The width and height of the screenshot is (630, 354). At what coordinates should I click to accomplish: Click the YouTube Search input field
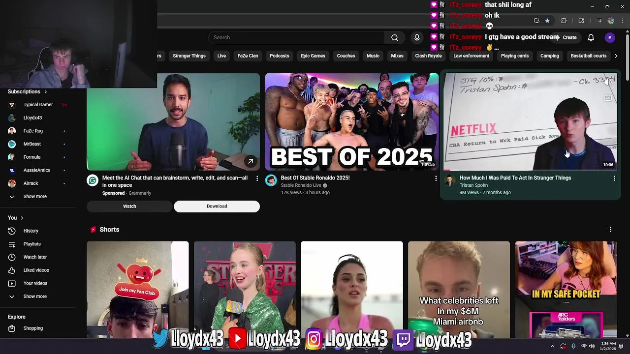coord(296,37)
